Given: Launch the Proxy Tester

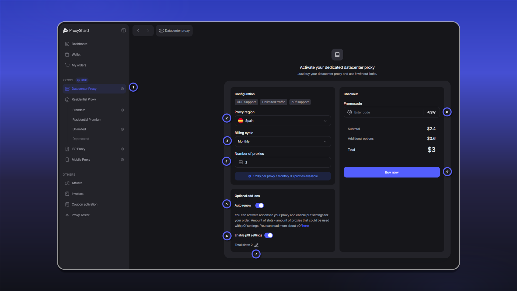Looking at the screenshot, I should coord(94,215).
